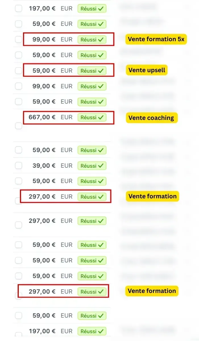Click EUR in the 39,00 € row
Screen dimensions: 199x341
point(67,165)
